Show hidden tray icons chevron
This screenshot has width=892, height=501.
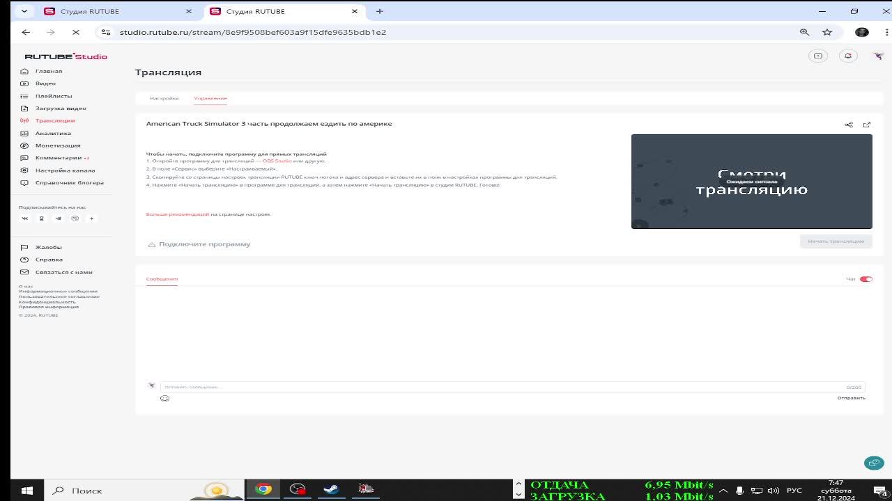723,491
